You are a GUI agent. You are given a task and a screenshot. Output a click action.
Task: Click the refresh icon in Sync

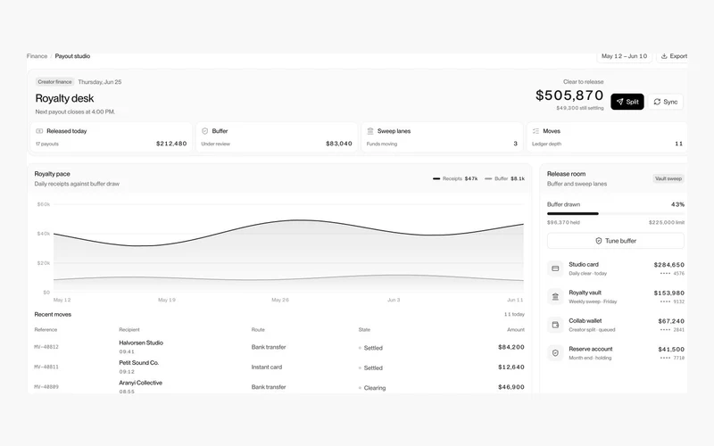pyautogui.click(x=657, y=102)
